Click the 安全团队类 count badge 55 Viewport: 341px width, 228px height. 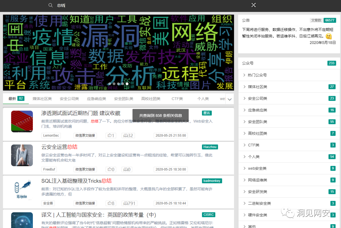(x=332, y=122)
